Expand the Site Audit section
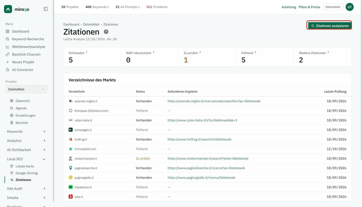 [26, 189]
